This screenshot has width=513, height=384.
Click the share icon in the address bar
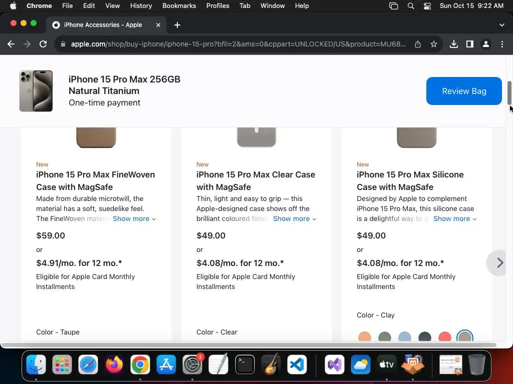(x=418, y=44)
